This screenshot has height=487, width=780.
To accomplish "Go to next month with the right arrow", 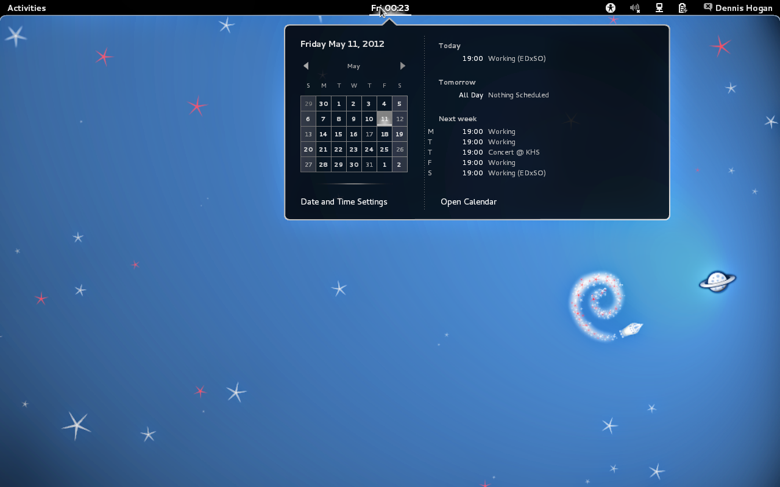I will 402,66.
